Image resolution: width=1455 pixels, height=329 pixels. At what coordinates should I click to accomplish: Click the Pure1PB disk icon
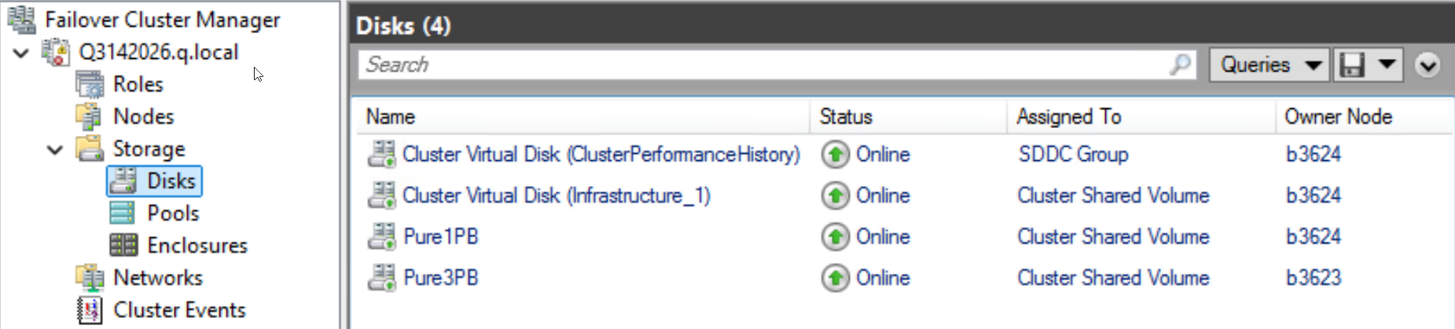[x=382, y=236]
